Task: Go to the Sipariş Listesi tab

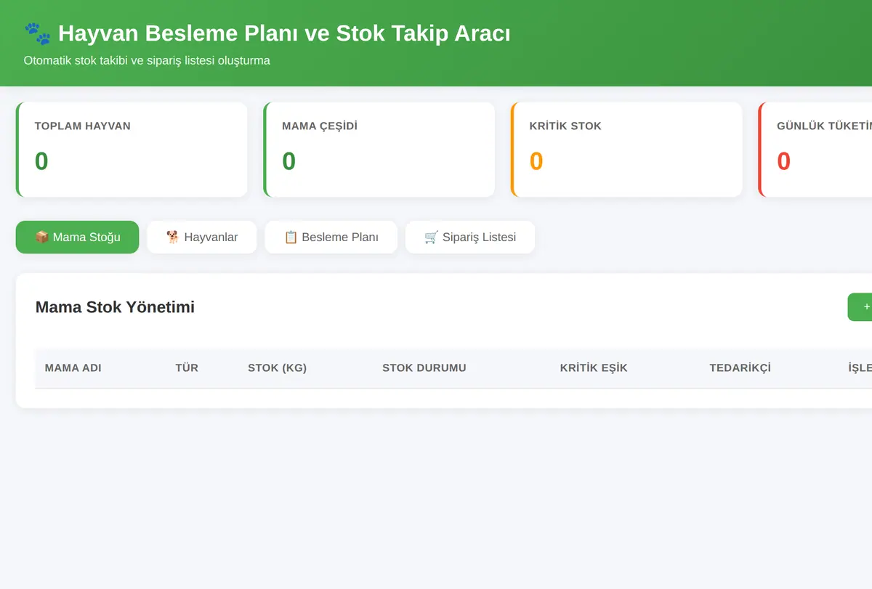Action: pyautogui.click(x=470, y=237)
